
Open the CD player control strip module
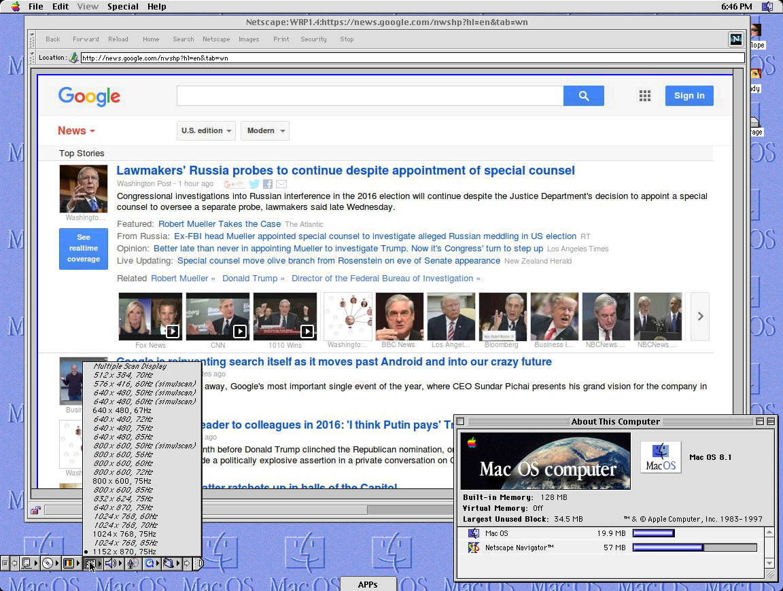tap(51, 564)
